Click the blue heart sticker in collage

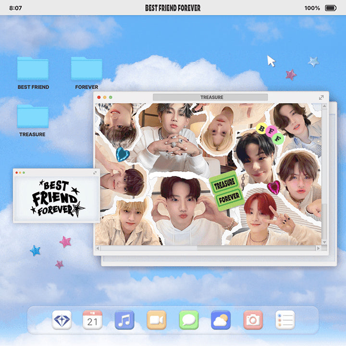[123, 154]
